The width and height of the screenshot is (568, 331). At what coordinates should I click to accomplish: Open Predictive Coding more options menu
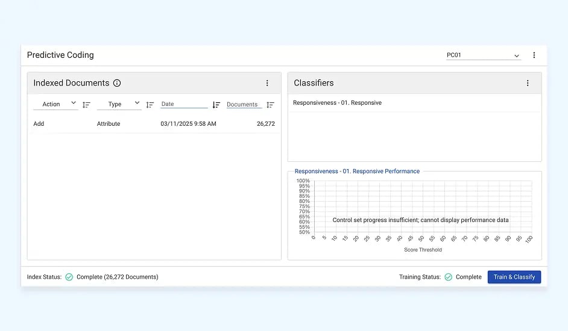pyautogui.click(x=534, y=55)
